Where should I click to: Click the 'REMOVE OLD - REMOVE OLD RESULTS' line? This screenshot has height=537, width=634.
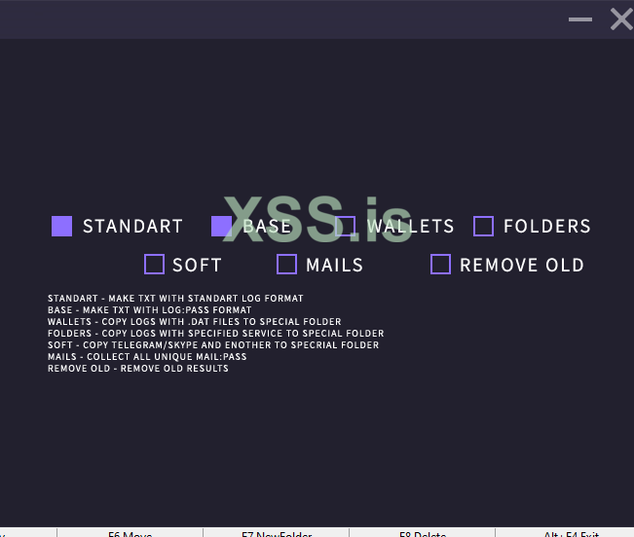138,369
